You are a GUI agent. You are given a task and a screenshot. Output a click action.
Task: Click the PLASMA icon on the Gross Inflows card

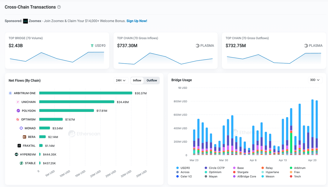click(x=197, y=46)
